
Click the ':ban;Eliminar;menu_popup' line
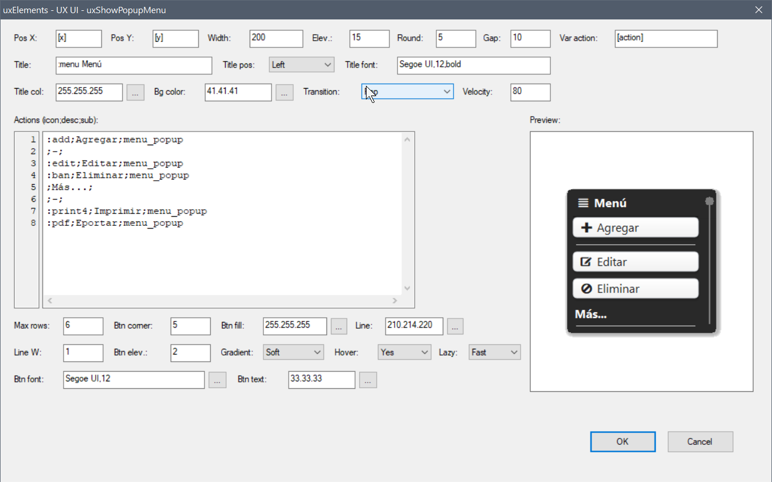[x=118, y=176]
